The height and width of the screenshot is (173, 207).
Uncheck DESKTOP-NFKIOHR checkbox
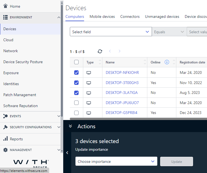(x=76, y=72)
